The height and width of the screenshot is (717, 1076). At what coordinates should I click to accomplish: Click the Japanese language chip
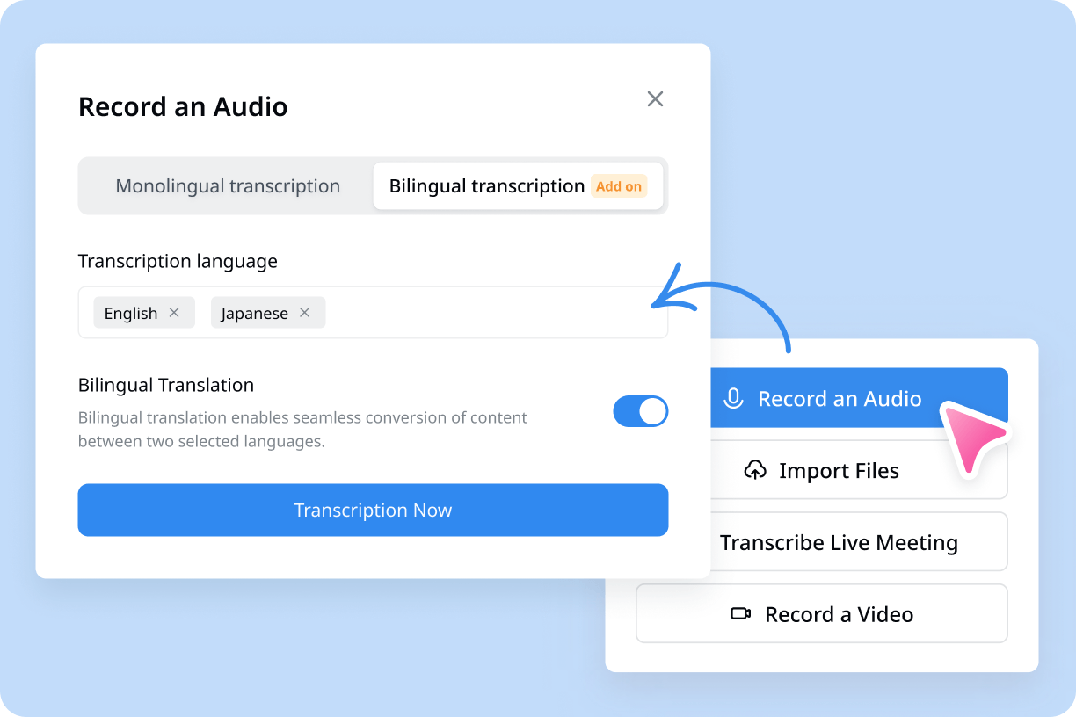point(268,313)
